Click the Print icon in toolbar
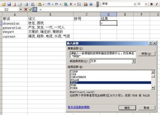The image size is (160, 115). (26, 4)
